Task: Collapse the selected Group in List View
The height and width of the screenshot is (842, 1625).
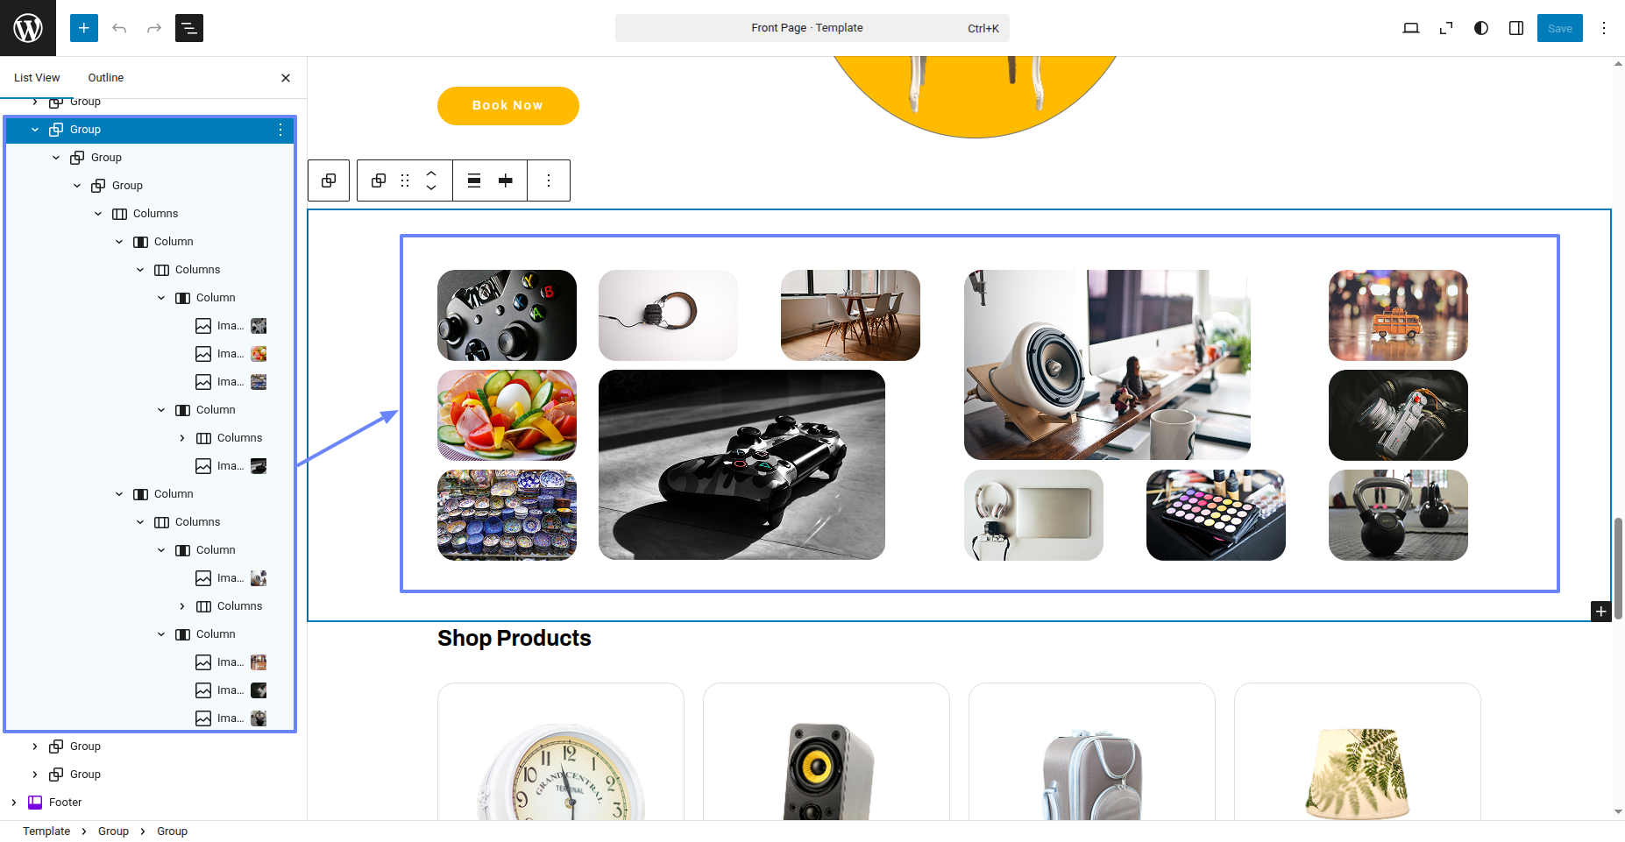Action: pos(35,130)
